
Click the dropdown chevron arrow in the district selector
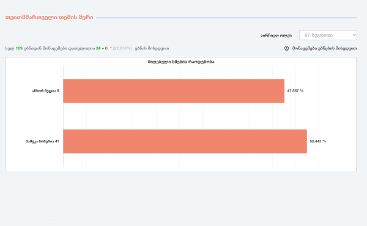tap(354, 35)
